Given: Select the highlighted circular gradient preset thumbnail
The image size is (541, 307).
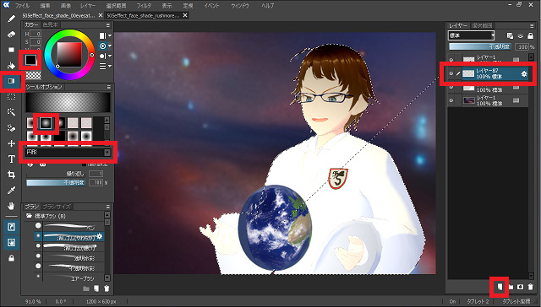Looking at the screenshot, I should point(46,122).
